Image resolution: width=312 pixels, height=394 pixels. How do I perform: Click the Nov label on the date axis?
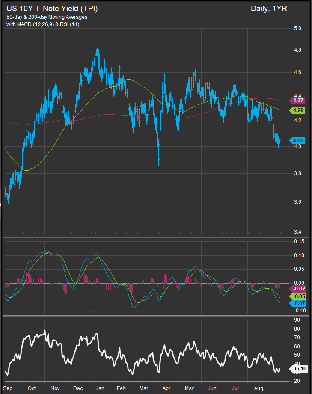55,388
